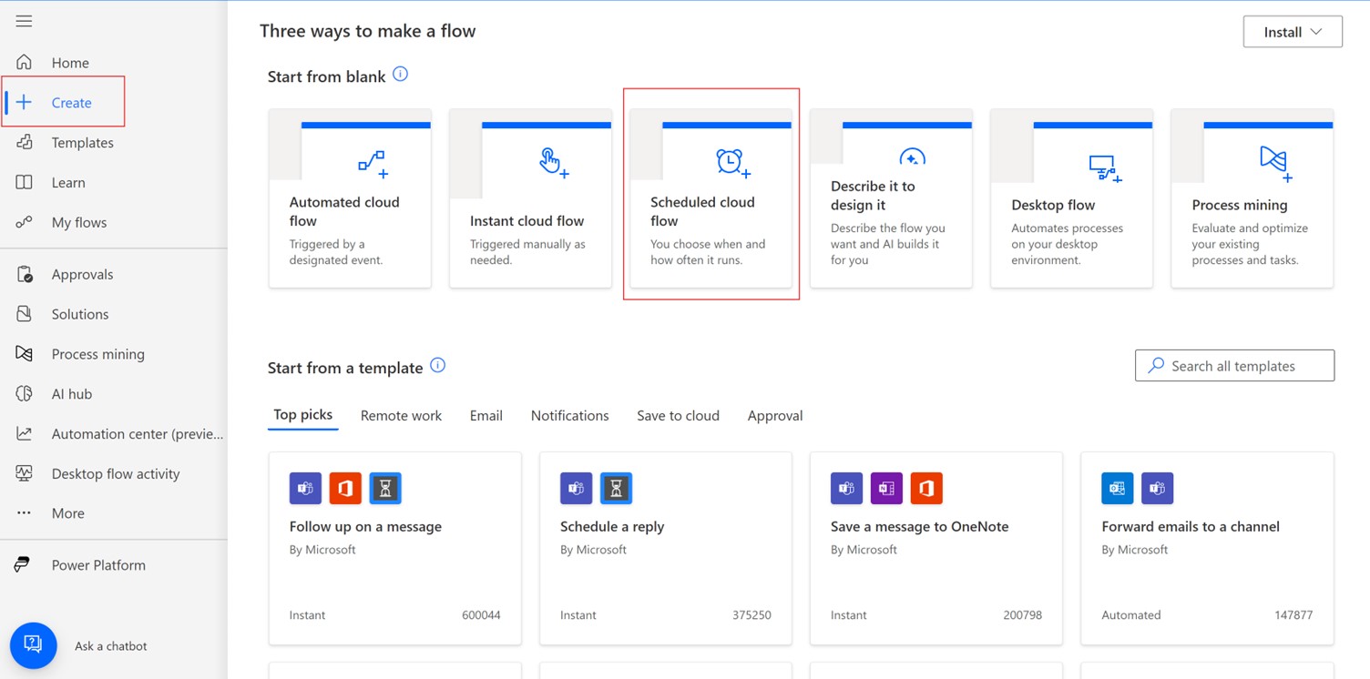Click Power Platform label in sidebar
1370x679 pixels.
pos(98,565)
